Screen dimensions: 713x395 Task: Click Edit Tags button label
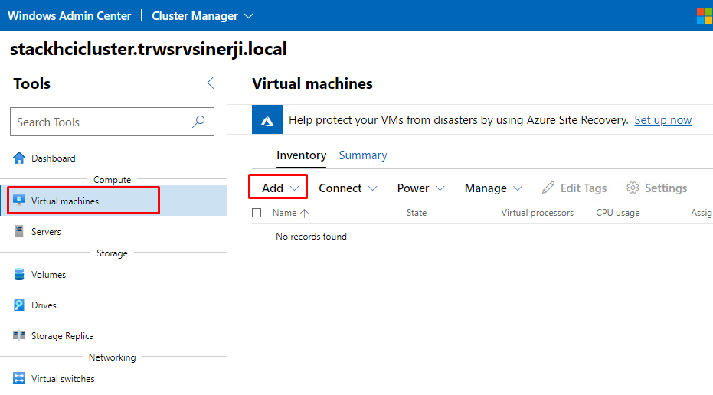(x=584, y=188)
